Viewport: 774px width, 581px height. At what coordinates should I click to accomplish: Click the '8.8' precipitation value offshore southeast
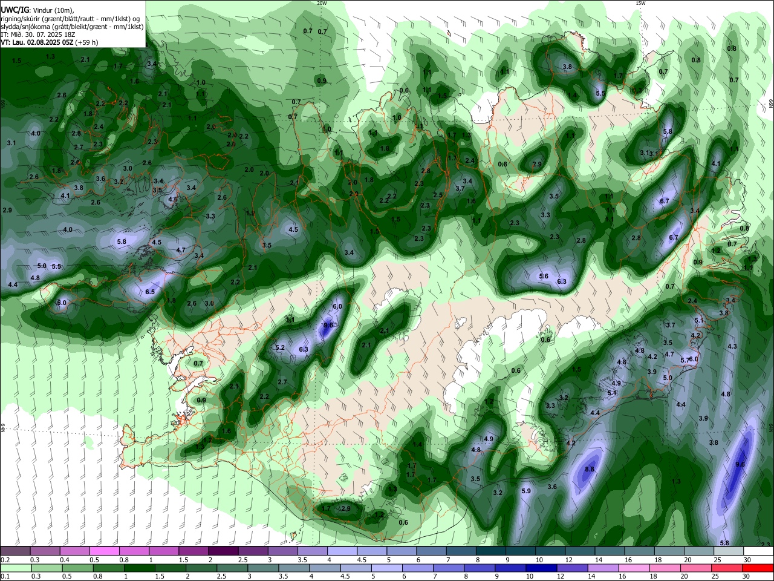pyautogui.click(x=590, y=469)
